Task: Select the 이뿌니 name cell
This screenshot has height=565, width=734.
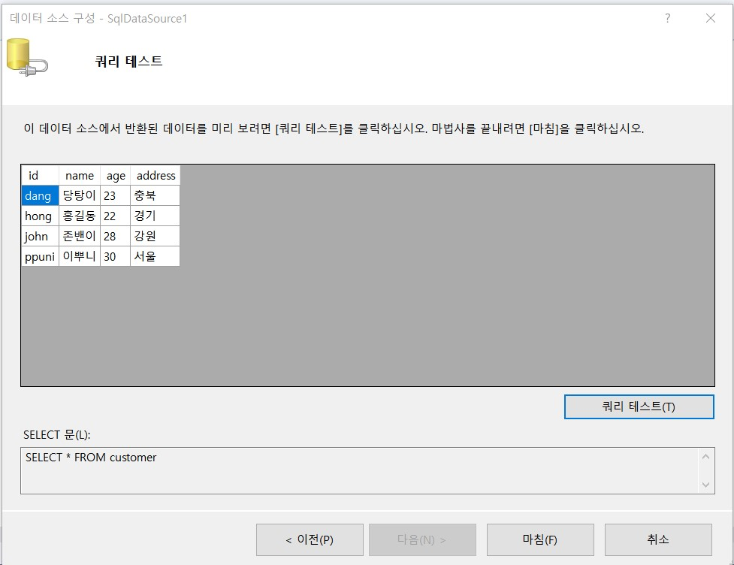Action: click(80, 256)
